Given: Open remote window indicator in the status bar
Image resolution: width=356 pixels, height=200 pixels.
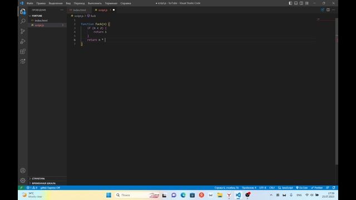Looking at the screenshot, I should coord(21,188).
